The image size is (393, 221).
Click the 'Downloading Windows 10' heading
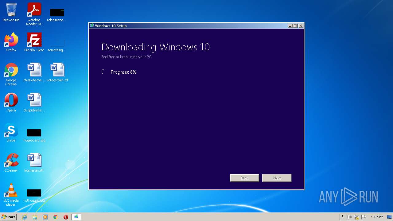155,47
